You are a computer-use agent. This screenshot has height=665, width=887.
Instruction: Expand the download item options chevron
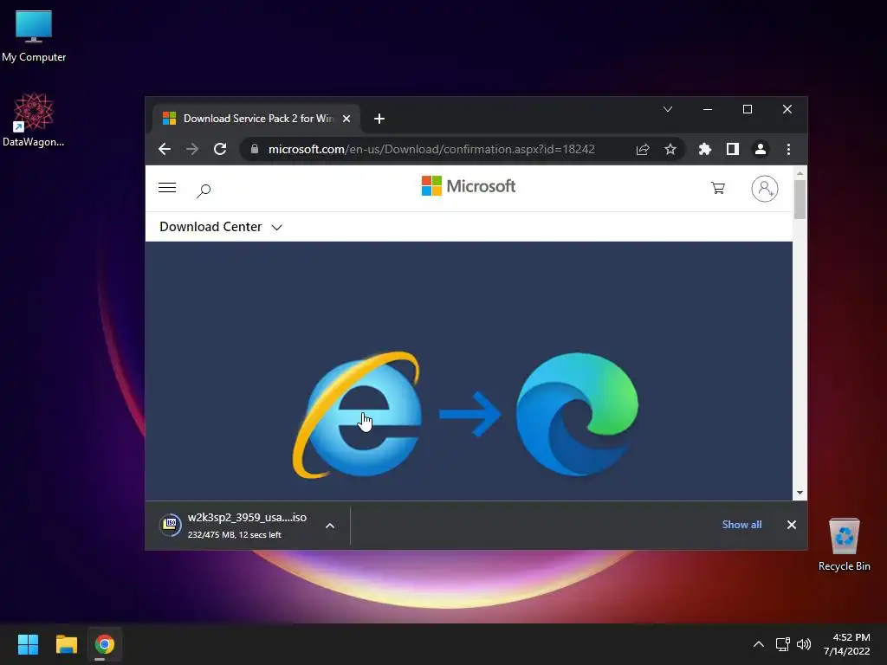(330, 526)
